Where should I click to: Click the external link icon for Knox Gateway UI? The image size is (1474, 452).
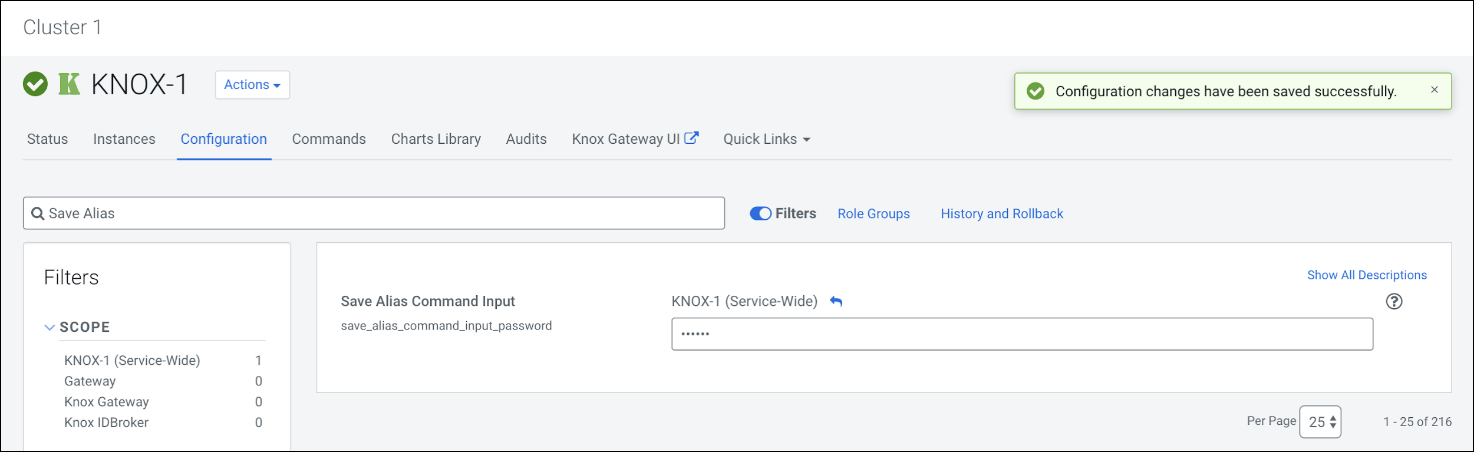[x=691, y=138]
